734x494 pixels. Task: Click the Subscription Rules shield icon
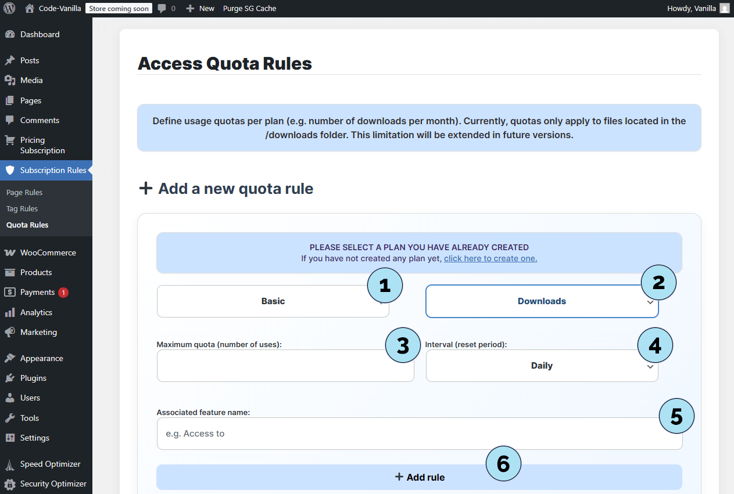[x=9, y=170]
